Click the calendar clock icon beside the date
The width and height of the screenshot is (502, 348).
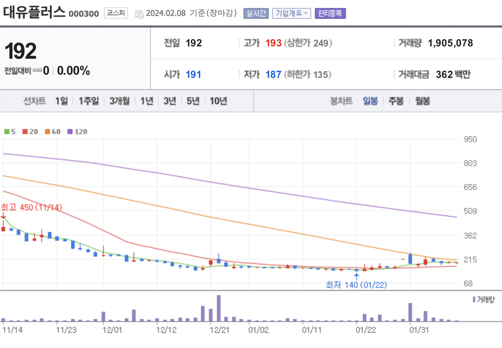pos(139,14)
